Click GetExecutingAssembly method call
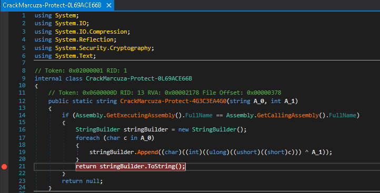The height and width of the screenshot is (193, 380). [141, 115]
